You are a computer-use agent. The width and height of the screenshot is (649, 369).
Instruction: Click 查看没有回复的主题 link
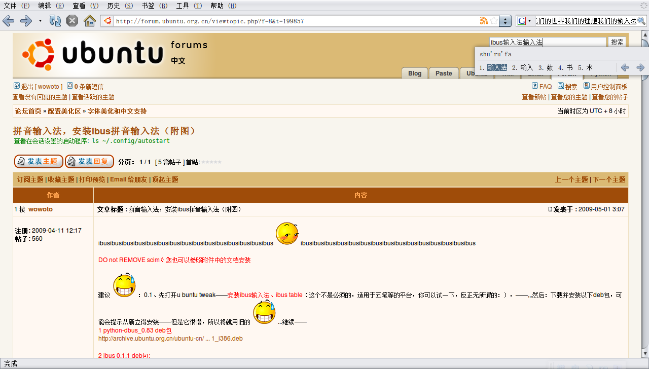[x=40, y=97]
